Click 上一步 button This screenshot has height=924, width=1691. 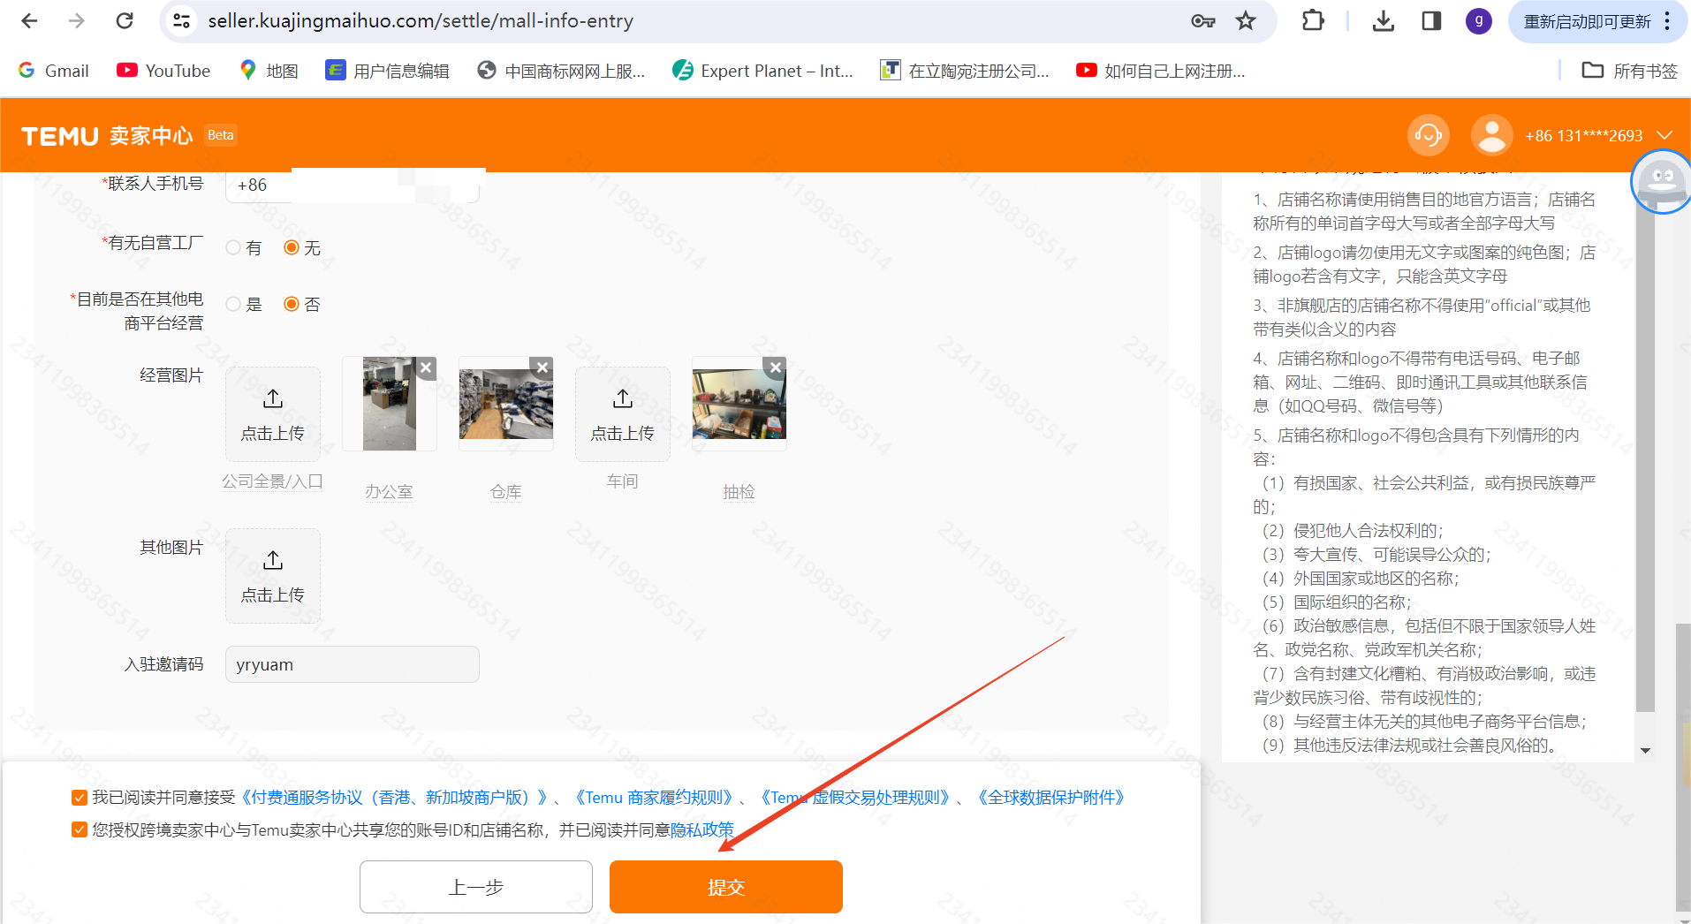(x=475, y=887)
